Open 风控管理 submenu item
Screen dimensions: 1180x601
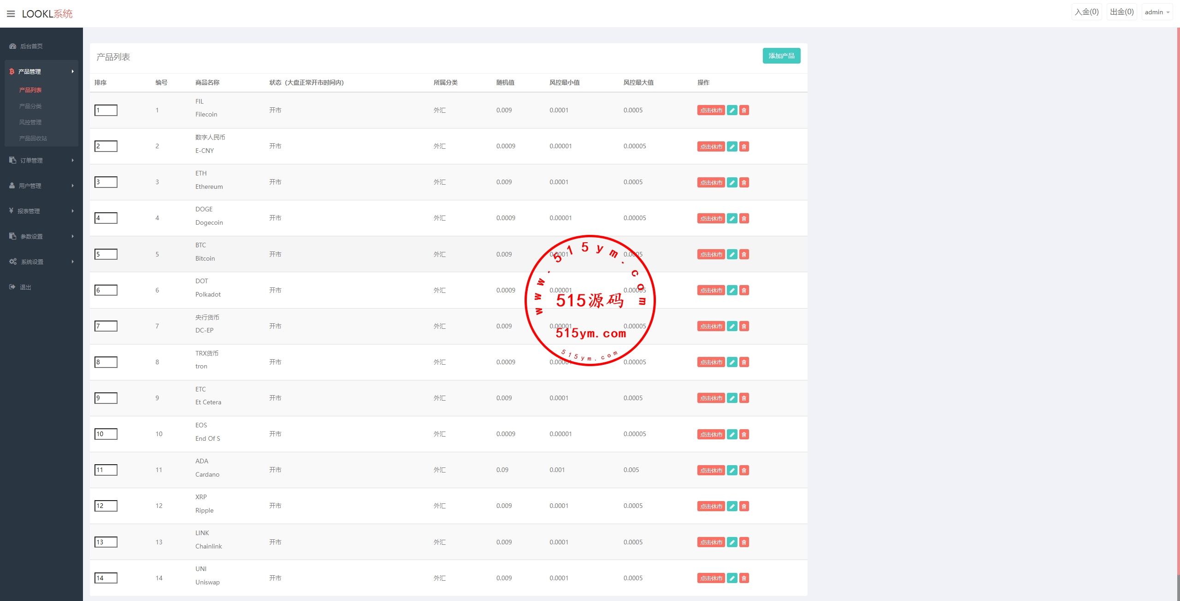30,123
